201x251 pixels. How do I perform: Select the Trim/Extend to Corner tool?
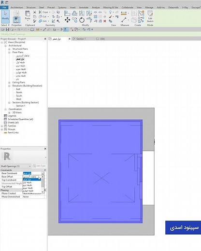coord(89,20)
